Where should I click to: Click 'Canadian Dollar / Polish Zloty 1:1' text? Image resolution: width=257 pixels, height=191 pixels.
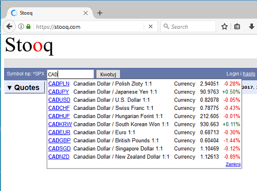coord(113,84)
